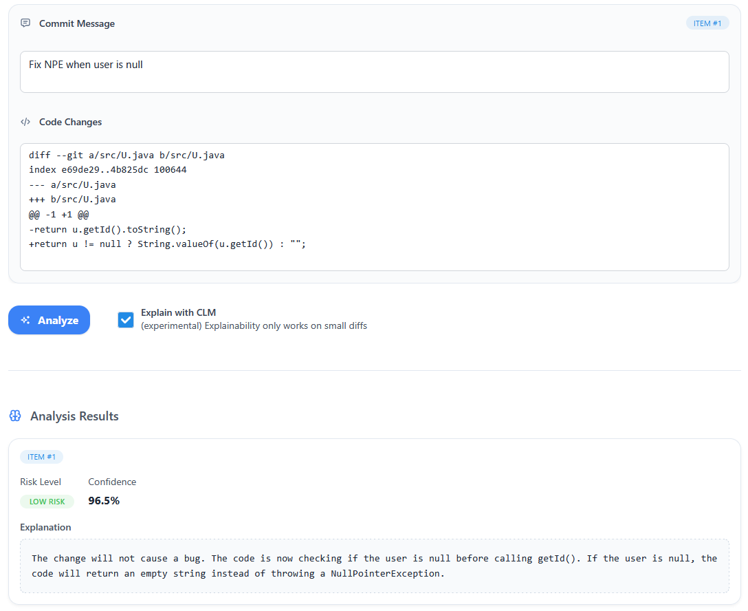This screenshot has width=748, height=611.
Task: Click the Commit Message speech bubble icon
Action: click(25, 23)
